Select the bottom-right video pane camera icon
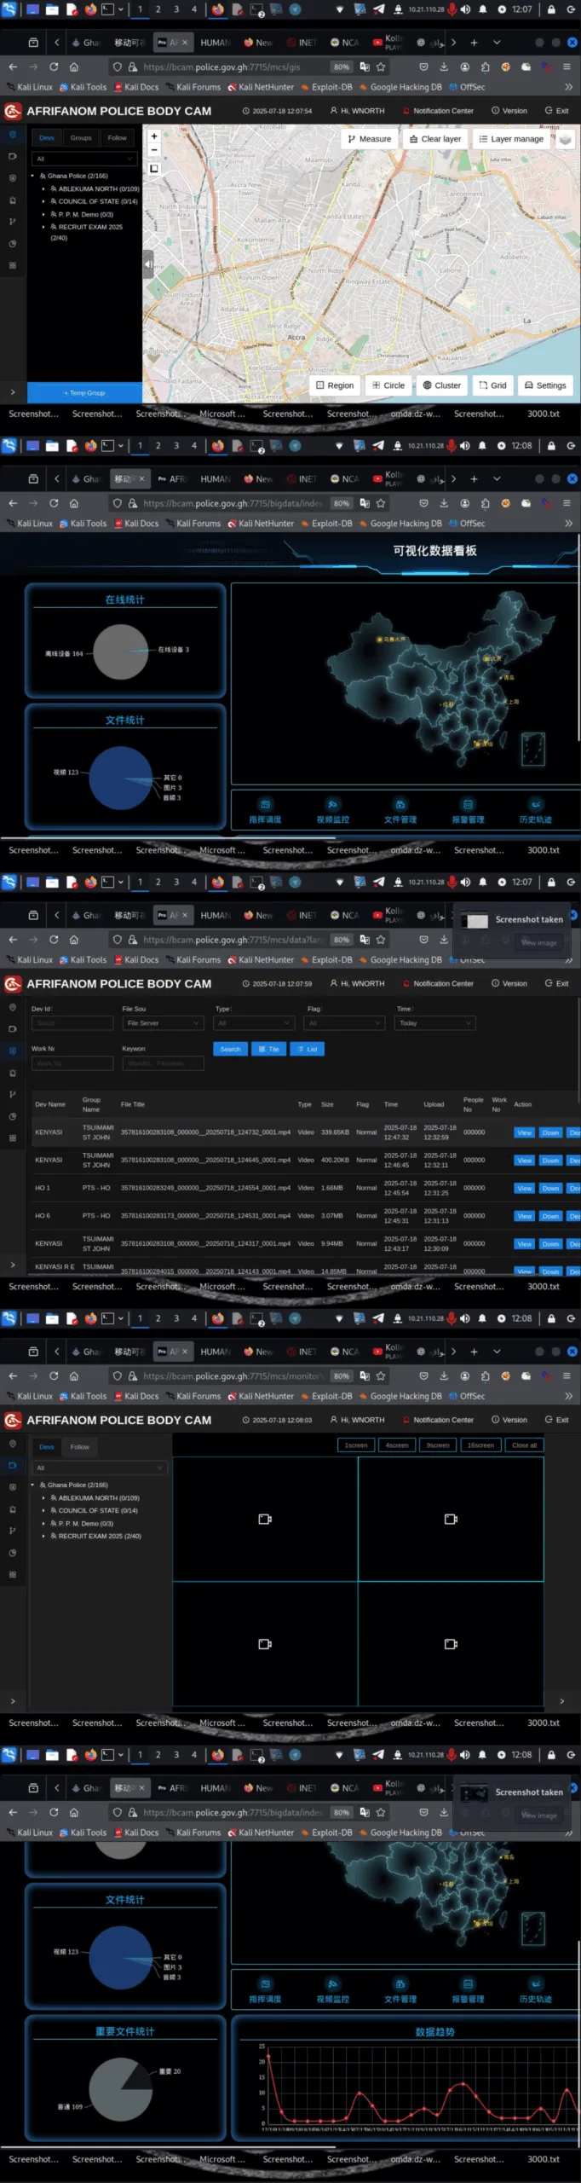The width and height of the screenshot is (581, 2183). (451, 1643)
